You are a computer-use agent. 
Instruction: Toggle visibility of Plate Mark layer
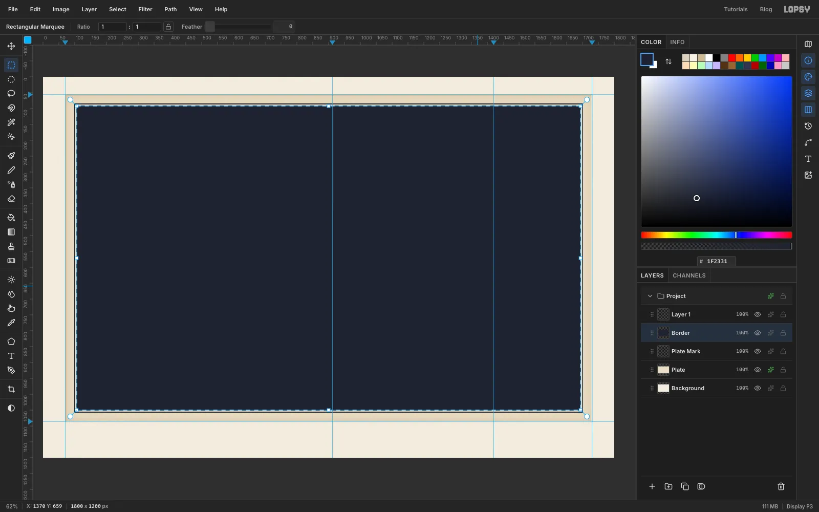pos(758,351)
